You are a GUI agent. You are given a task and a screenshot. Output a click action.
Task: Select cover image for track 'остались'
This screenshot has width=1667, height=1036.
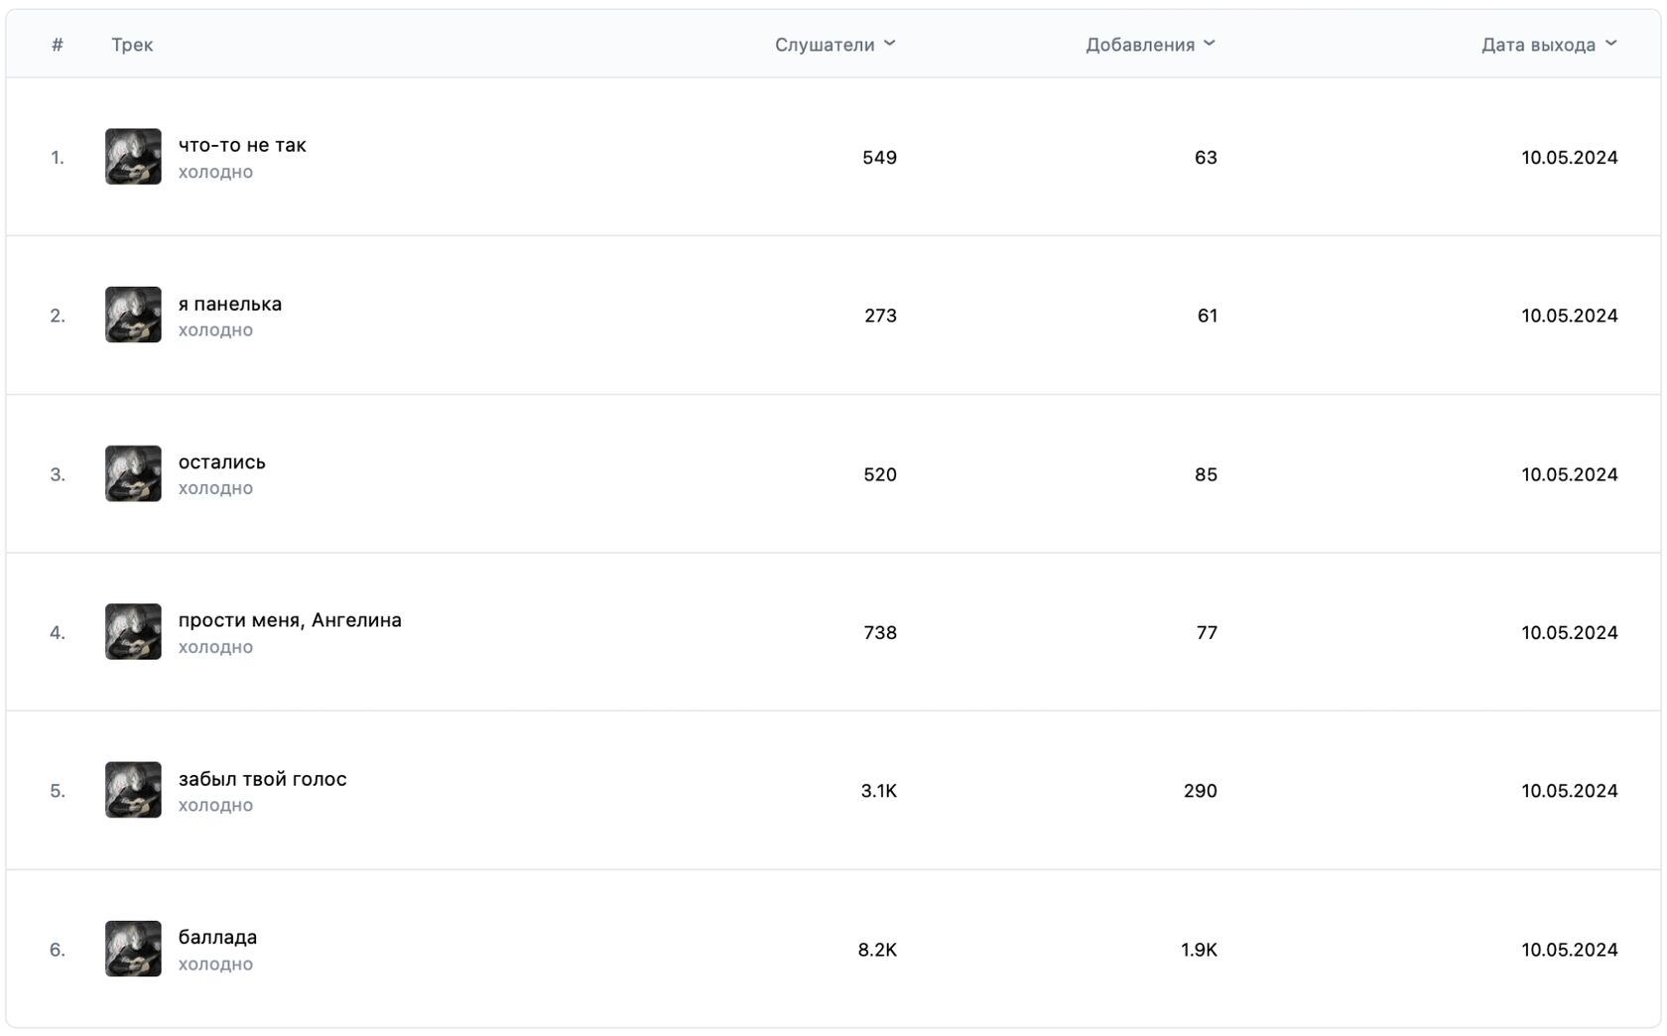click(x=133, y=473)
